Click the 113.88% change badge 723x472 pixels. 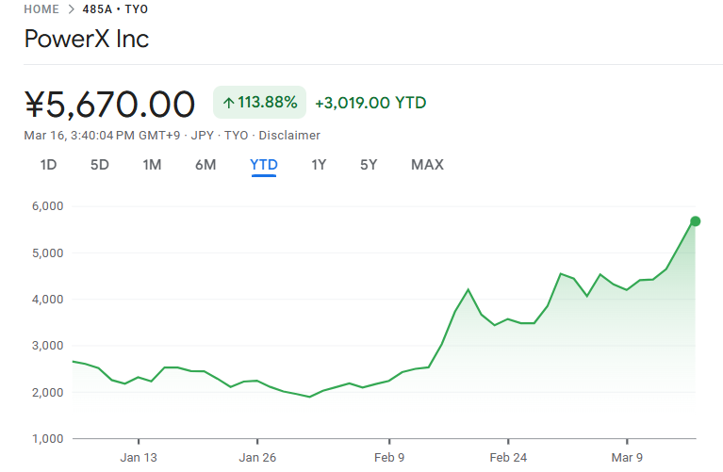tap(259, 103)
